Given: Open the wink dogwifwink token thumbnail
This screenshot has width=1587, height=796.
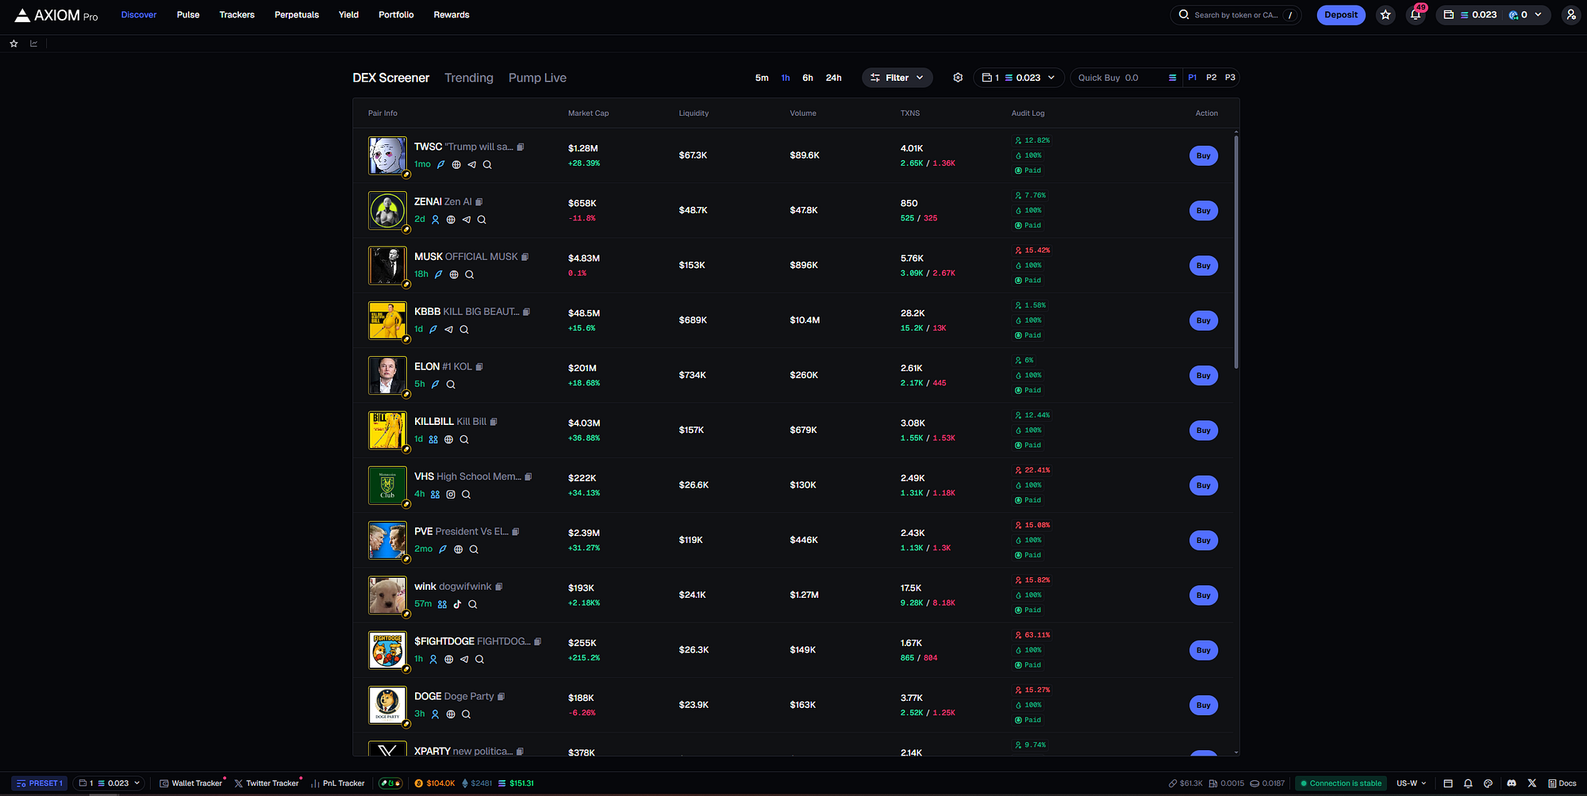Looking at the screenshot, I should [387, 595].
